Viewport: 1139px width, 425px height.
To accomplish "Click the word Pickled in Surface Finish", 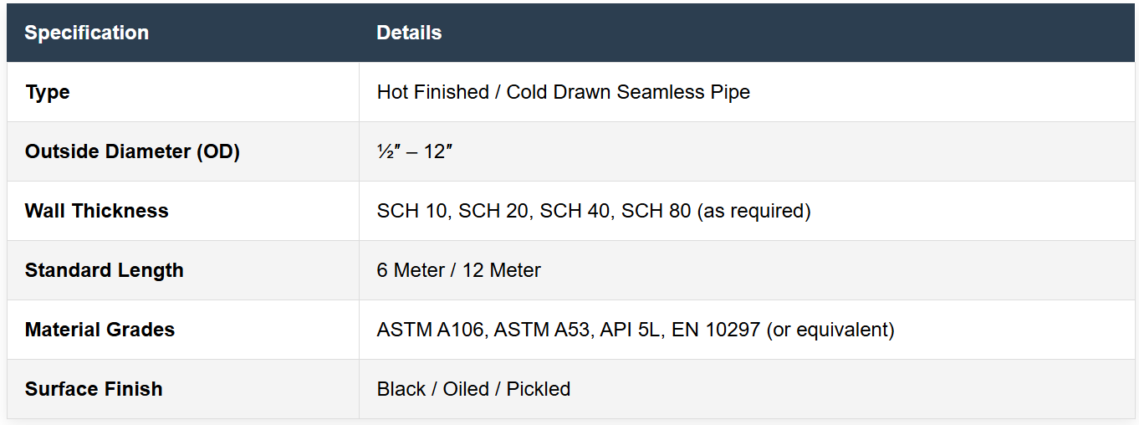I will [x=539, y=389].
